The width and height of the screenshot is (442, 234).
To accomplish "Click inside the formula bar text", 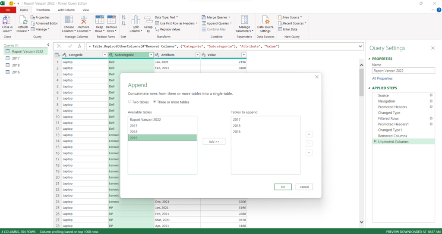I will 183,46.
